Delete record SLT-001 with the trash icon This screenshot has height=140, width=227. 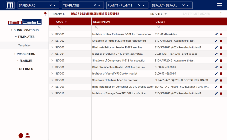[221, 34]
